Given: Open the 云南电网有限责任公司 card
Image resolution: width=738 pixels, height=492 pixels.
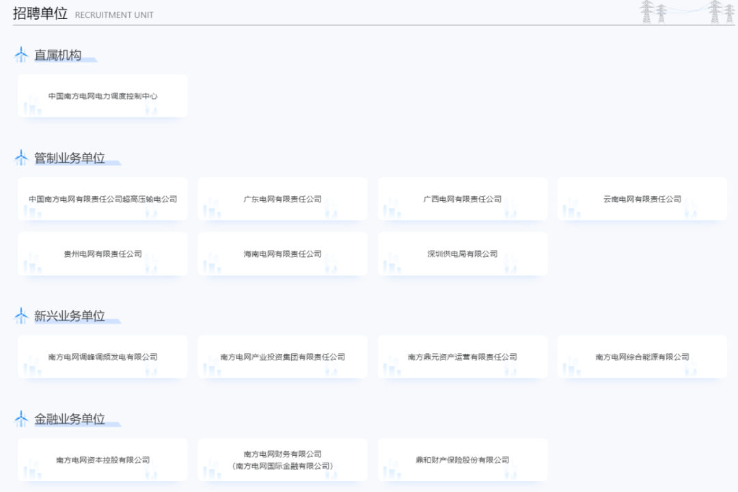Looking at the screenshot, I should tap(642, 199).
